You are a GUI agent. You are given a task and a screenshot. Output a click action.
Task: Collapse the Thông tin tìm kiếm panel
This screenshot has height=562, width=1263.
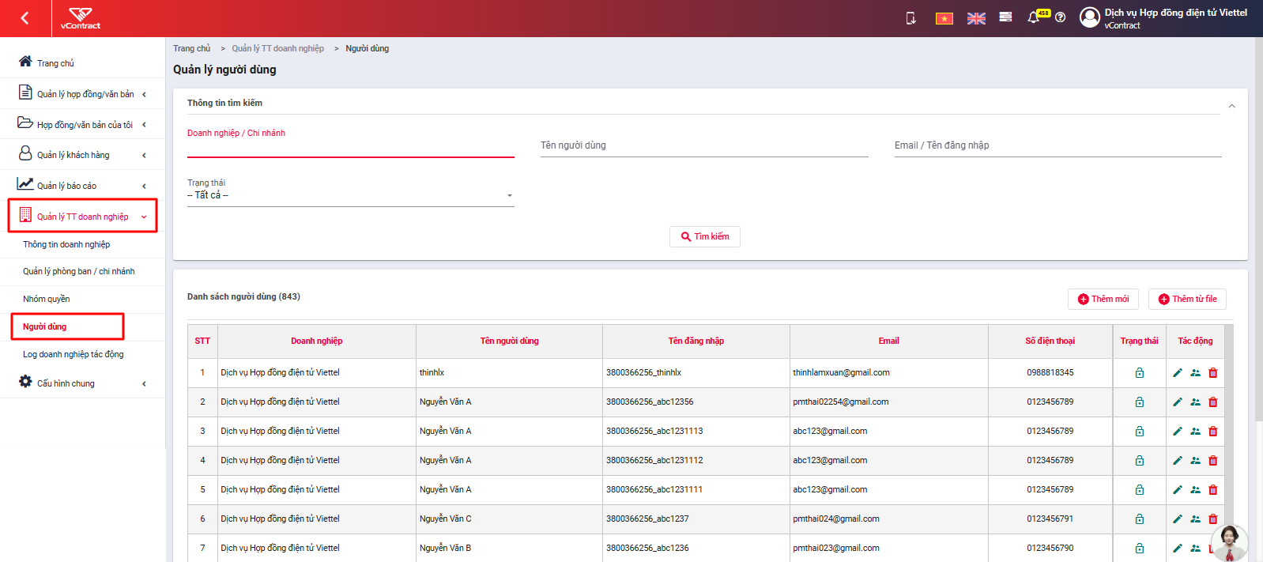point(1231,106)
